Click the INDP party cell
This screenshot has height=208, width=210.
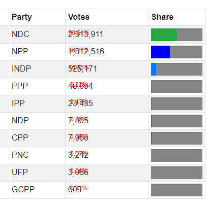[37, 69]
